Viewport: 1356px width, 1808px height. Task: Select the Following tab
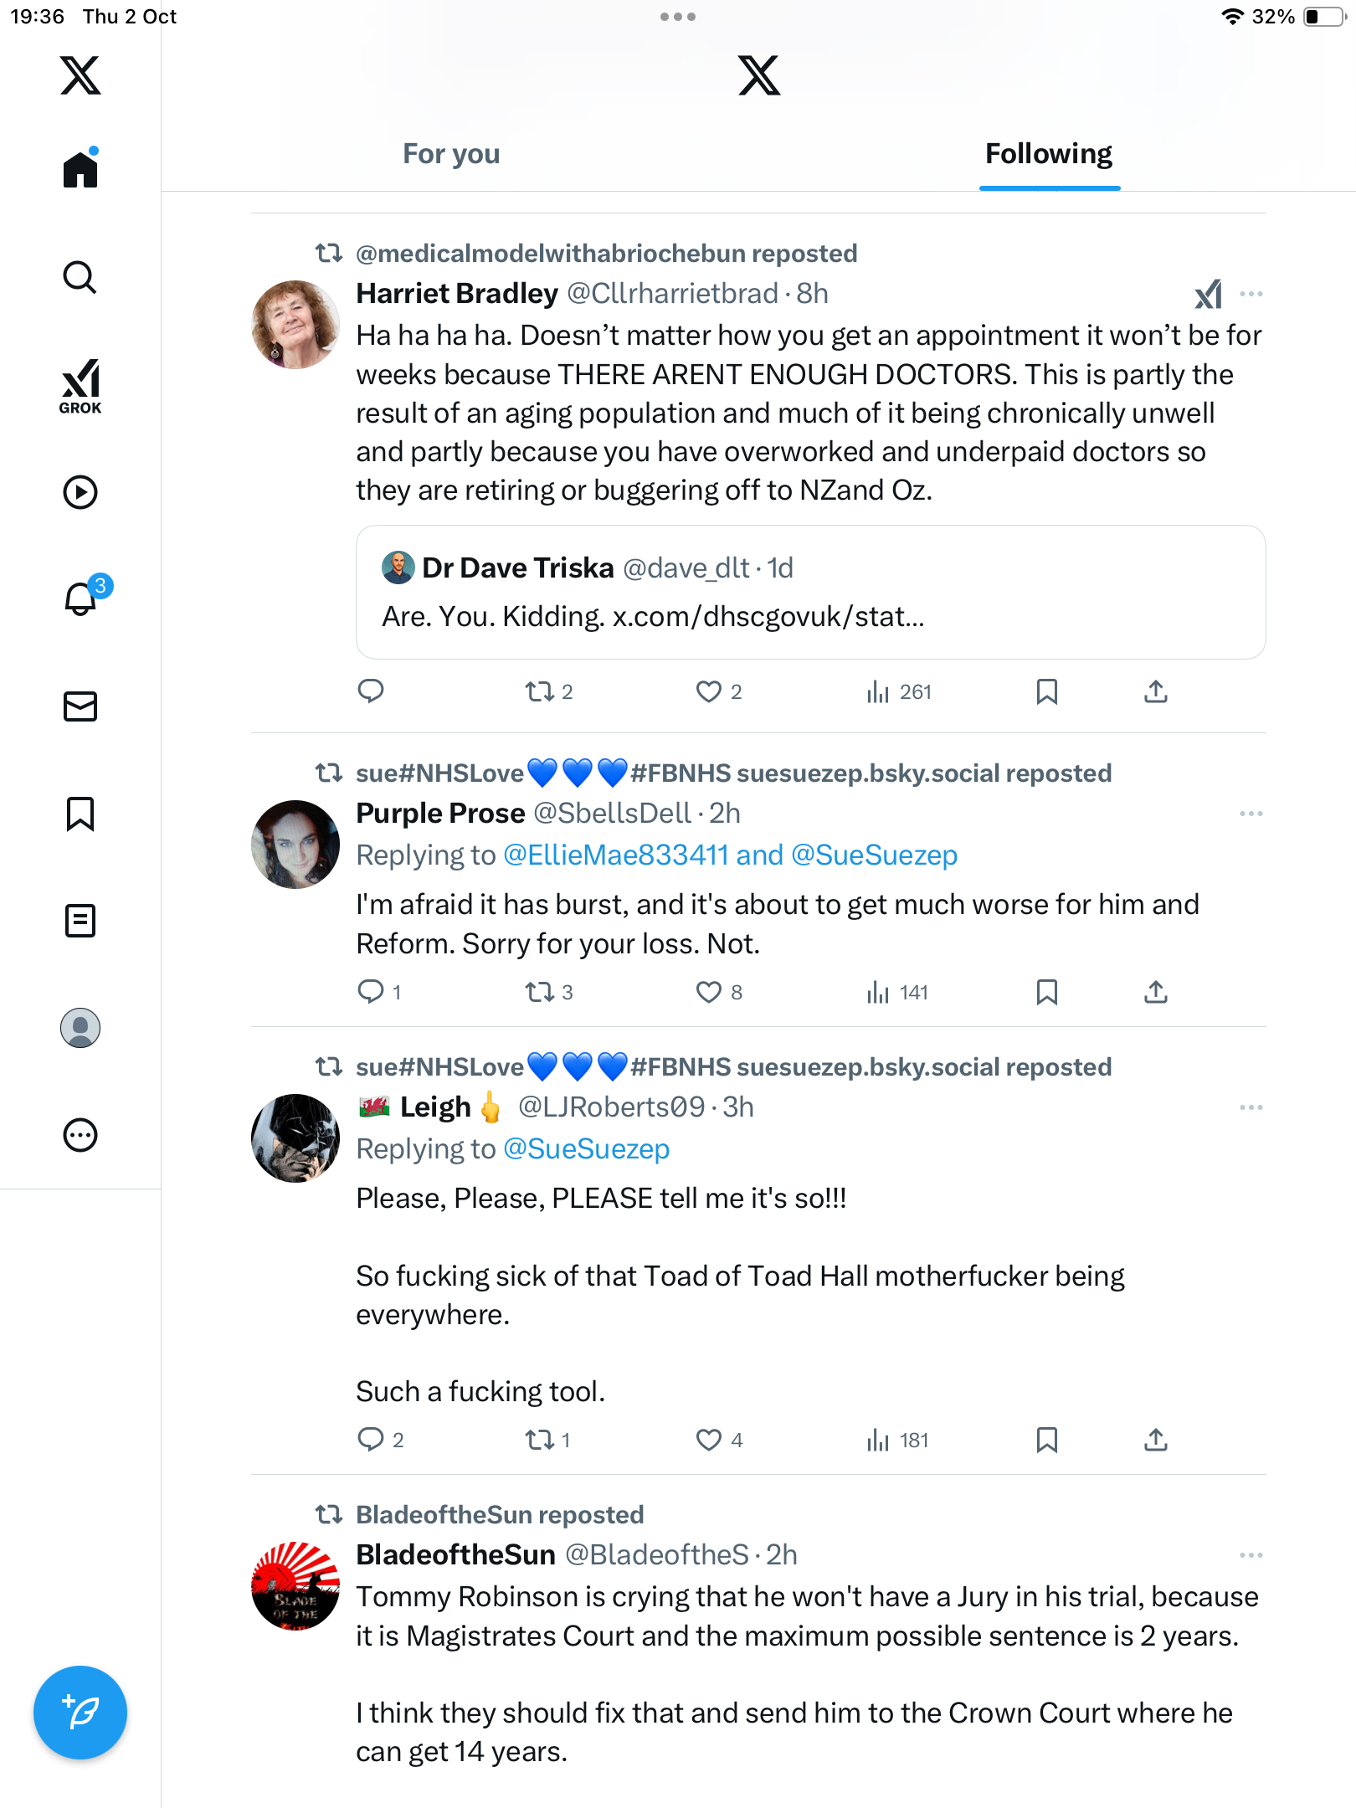[1048, 154]
